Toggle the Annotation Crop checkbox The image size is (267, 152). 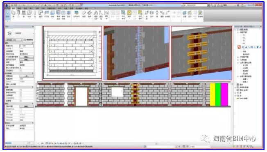20,95
